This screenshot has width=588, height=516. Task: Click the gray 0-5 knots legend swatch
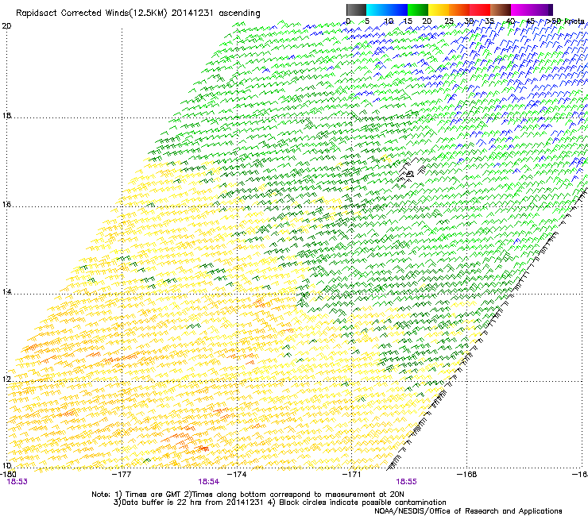click(356, 10)
